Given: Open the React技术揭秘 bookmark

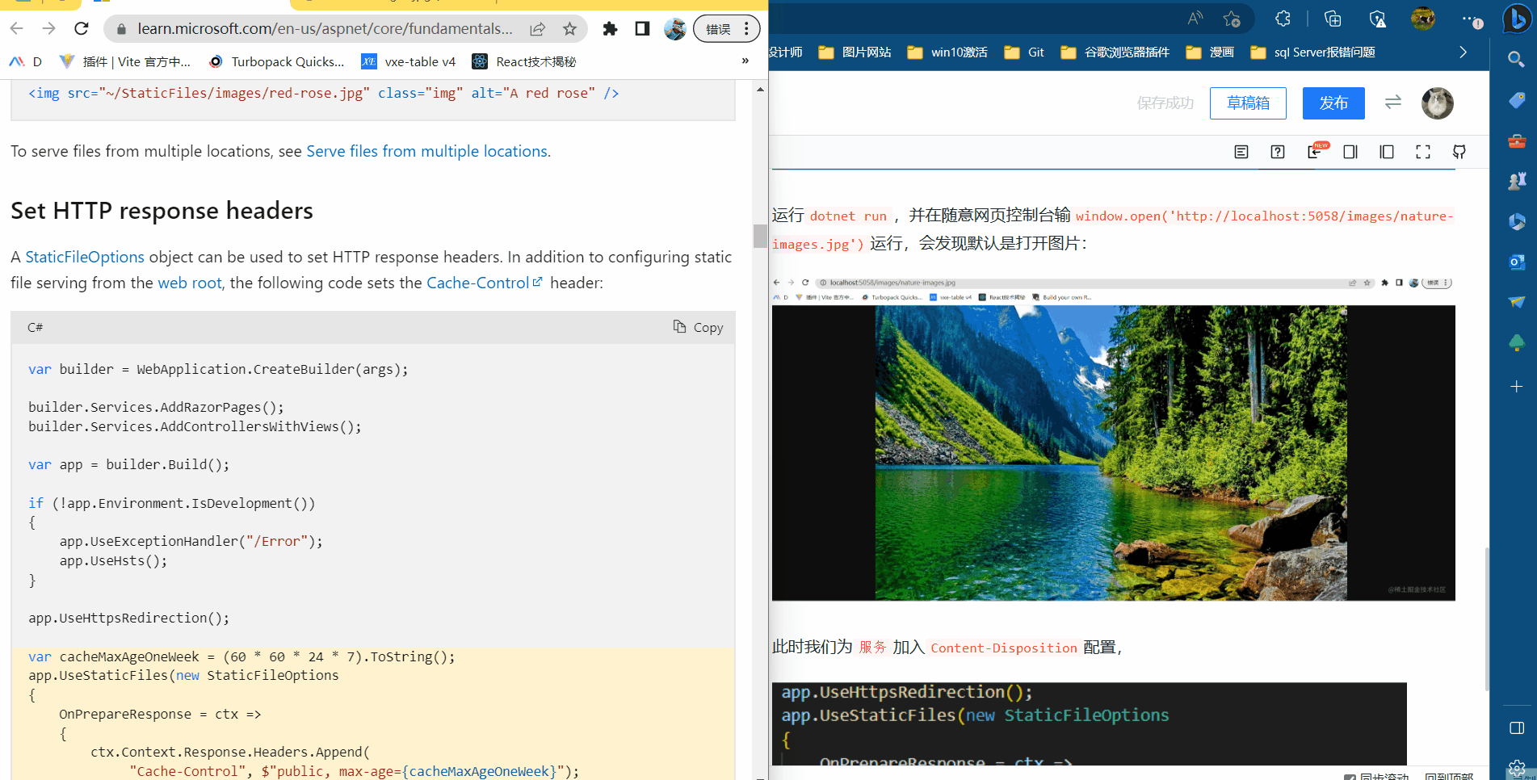Looking at the screenshot, I should click(524, 61).
